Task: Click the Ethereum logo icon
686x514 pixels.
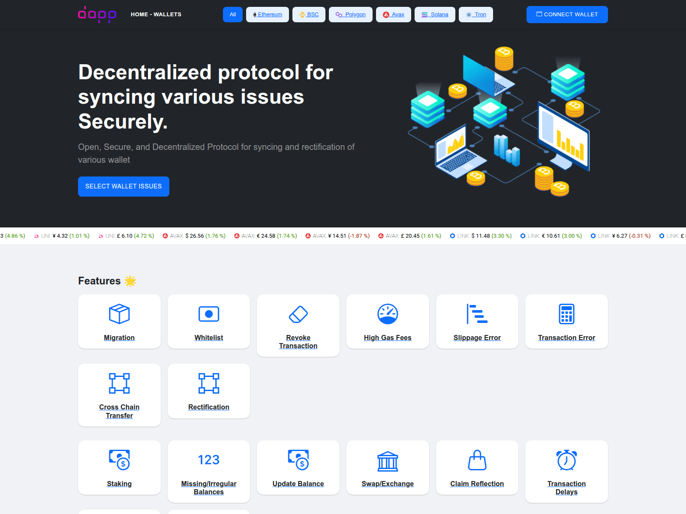Action: tap(255, 15)
